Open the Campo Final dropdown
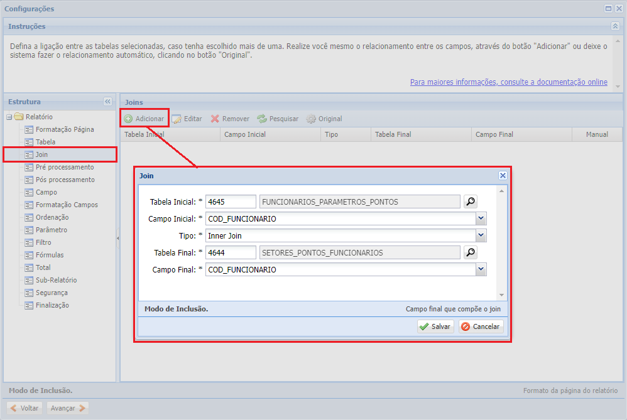 click(x=481, y=269)
